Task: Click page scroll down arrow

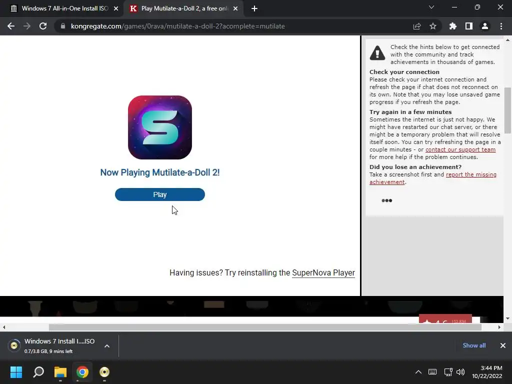Action: 507,318
